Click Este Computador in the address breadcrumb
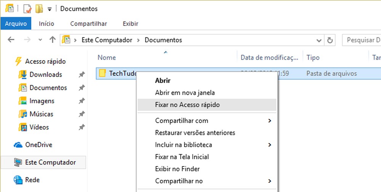Viewport: 381px width, 192px height. tap(107, 40)
